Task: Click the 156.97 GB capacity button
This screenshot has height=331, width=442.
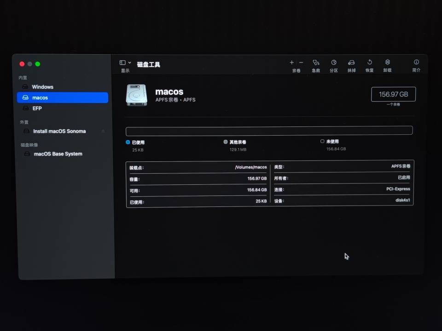Action: coord(393,94)
